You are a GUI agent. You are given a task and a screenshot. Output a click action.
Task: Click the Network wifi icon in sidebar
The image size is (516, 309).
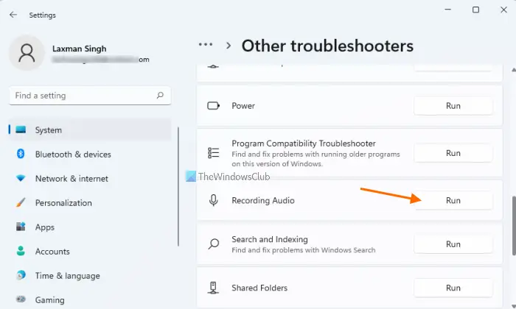point(21,178)
